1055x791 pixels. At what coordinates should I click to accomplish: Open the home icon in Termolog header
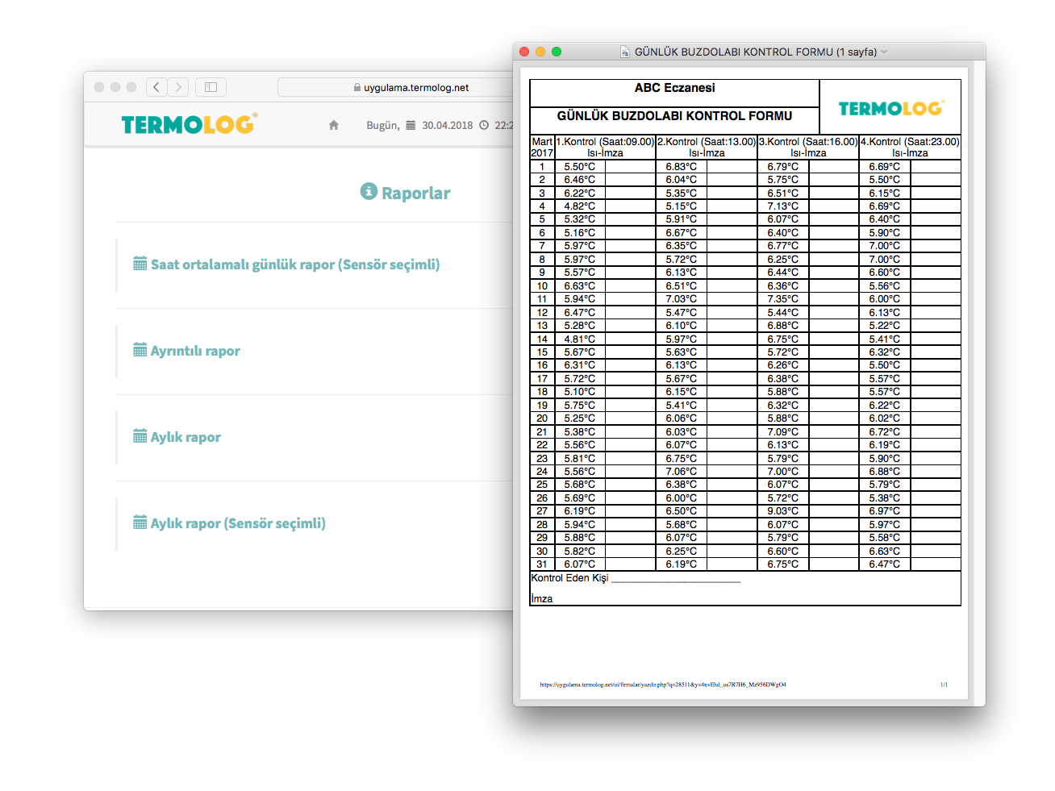click(334, 125)
